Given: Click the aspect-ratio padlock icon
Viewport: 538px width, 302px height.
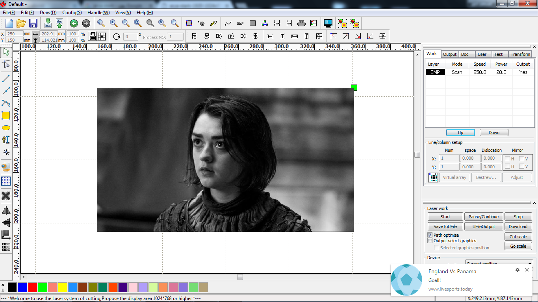Looking at the screenshot, I should 93,36.
